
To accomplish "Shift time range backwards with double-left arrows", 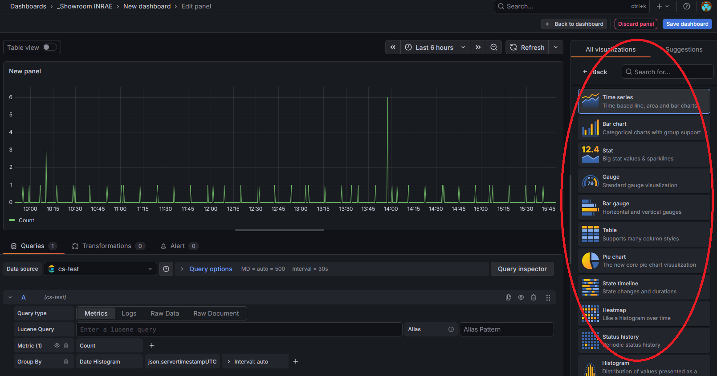I will click(x=393, y=47).
